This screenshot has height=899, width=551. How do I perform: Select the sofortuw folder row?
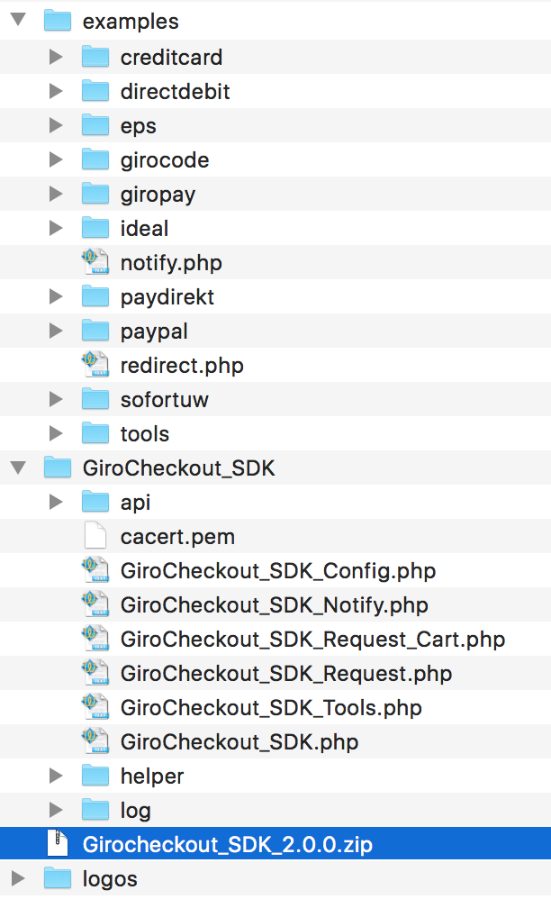(x=275, y=400)
